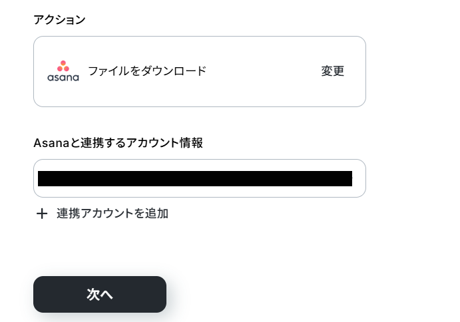Screen dimensions: 460x322
Task: Click the three pink dots of Asana logo
Action: (x=63, y=66)
